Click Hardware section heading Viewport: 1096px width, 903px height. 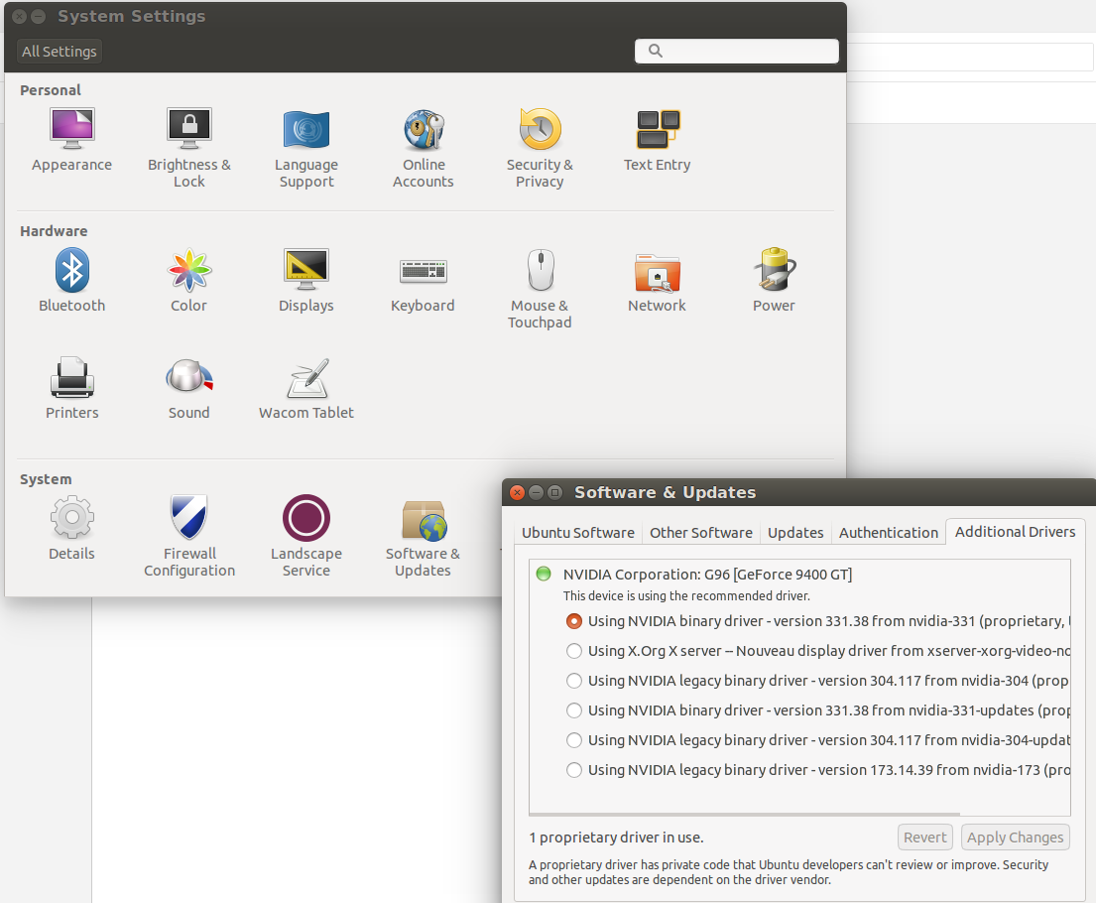[x=54, y=231]
